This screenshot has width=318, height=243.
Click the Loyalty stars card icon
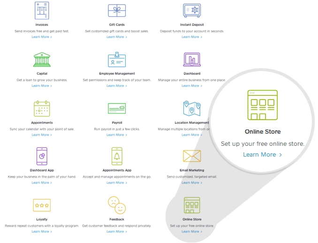(x=42, y=205)
